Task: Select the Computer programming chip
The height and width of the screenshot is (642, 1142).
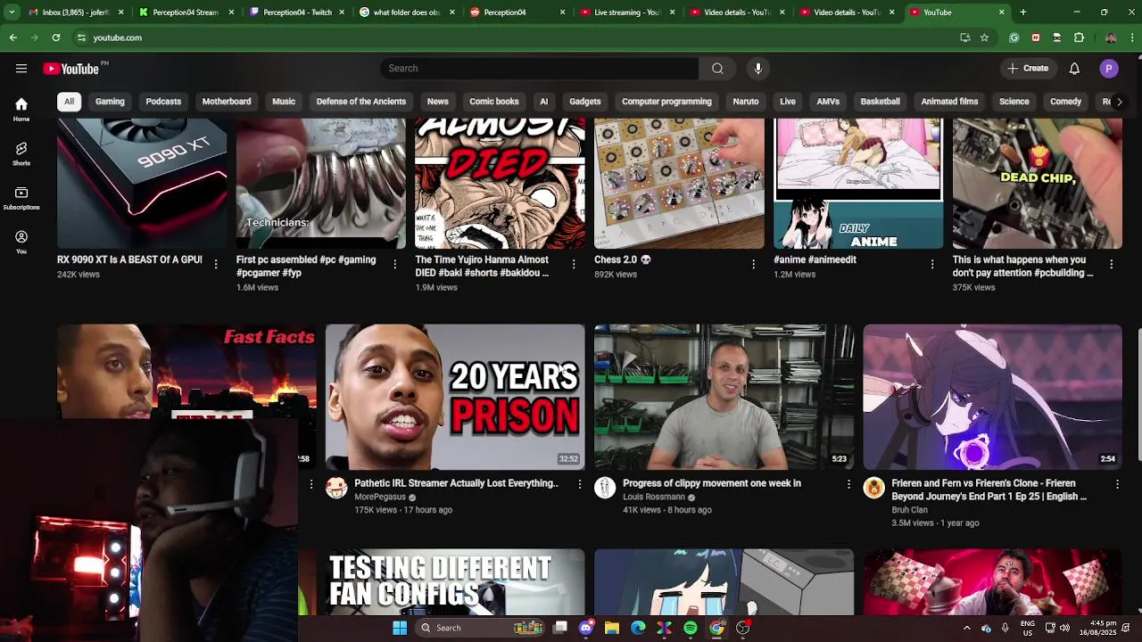Action: [666, 102]
